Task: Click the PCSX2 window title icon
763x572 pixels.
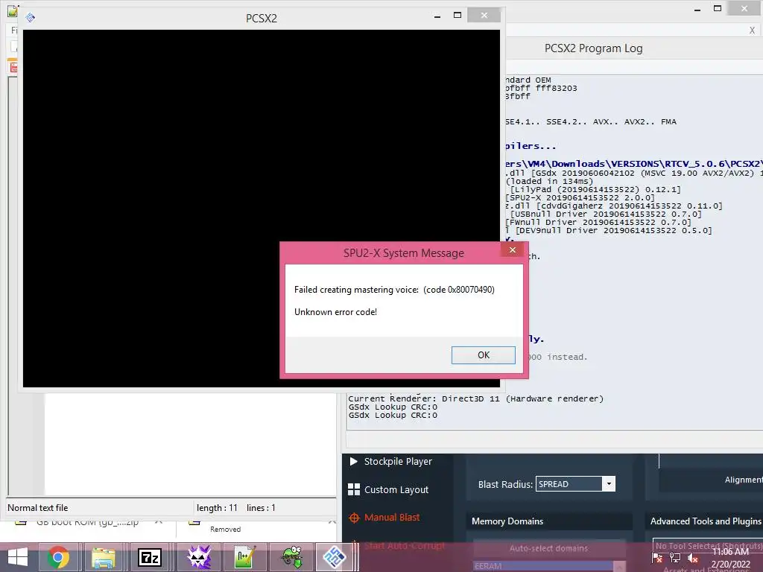Action: coord(30,18)
